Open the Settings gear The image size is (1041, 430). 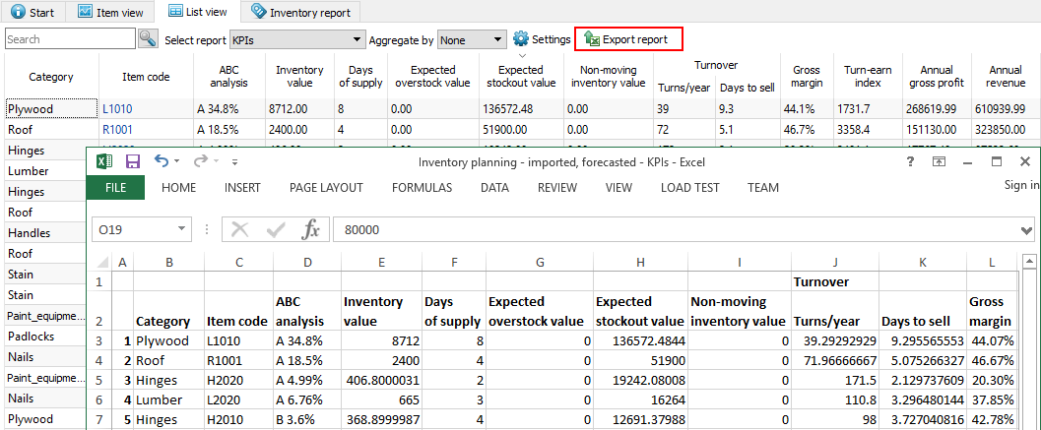coord(521,39)
